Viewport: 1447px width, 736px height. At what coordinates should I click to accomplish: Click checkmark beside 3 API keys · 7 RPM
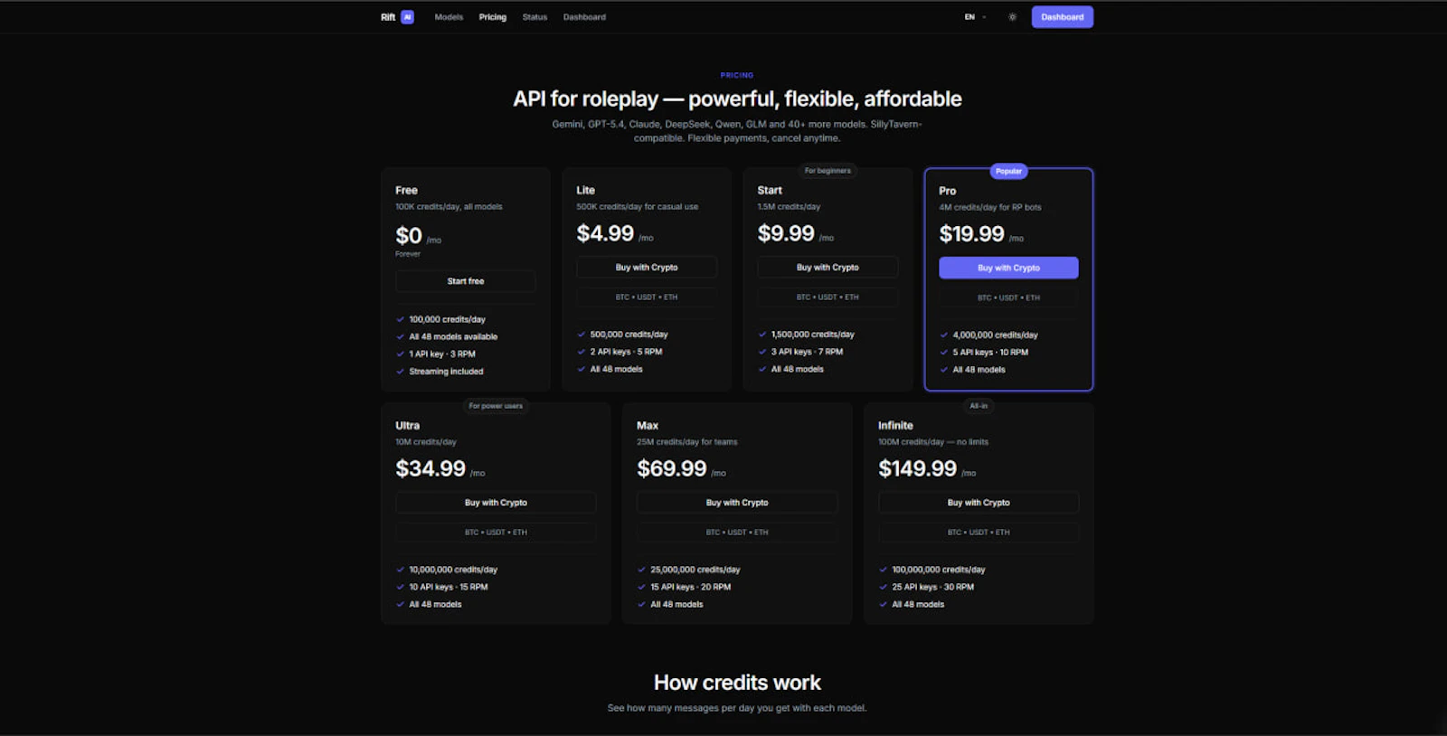point(762,352)
